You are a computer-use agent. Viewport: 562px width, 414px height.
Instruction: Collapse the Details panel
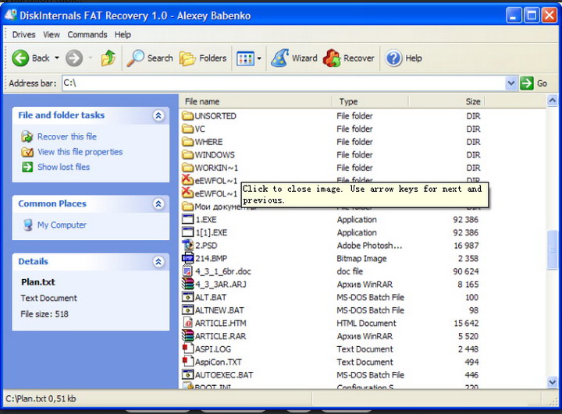pos(158,262)
